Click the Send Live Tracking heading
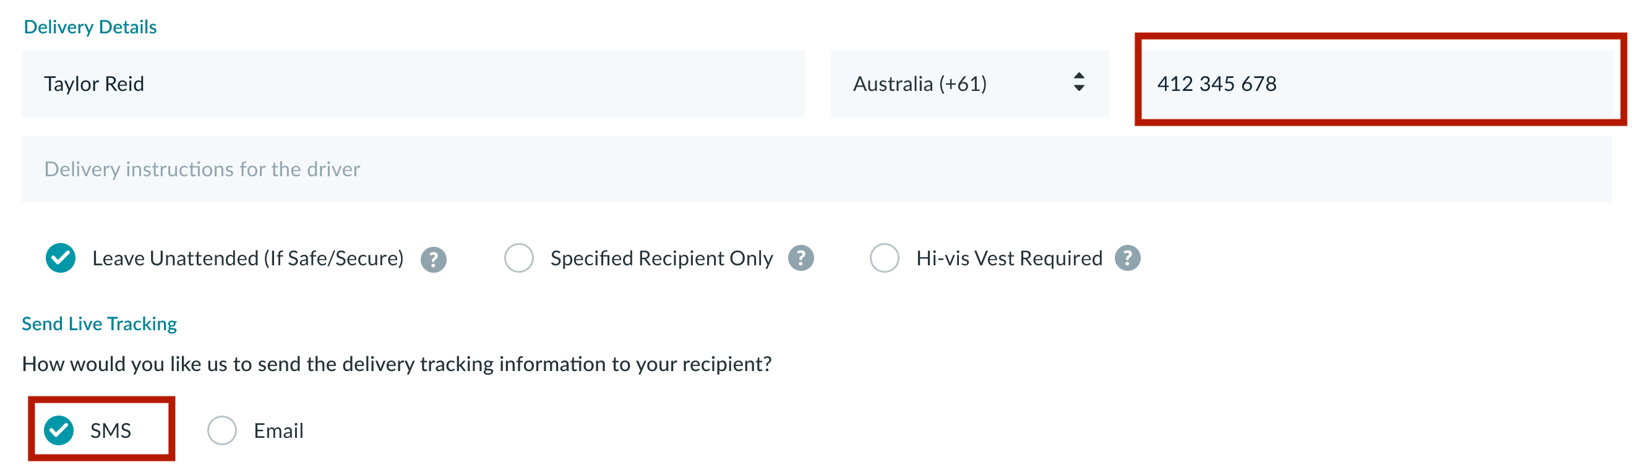This screenshot has height=470, width=1632. (x=100, y=323)
